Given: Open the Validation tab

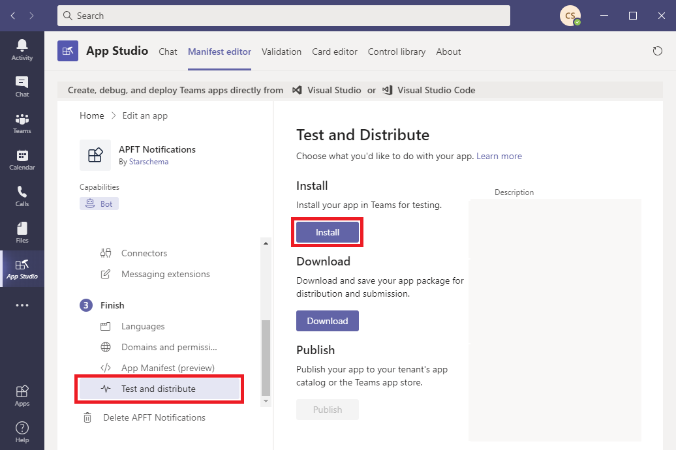Looking at the screenshot, I should [x=281, y=52].
